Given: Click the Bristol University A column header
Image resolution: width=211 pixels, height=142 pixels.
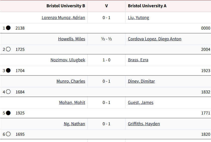Looking at the screenshot, I should 147,6.
